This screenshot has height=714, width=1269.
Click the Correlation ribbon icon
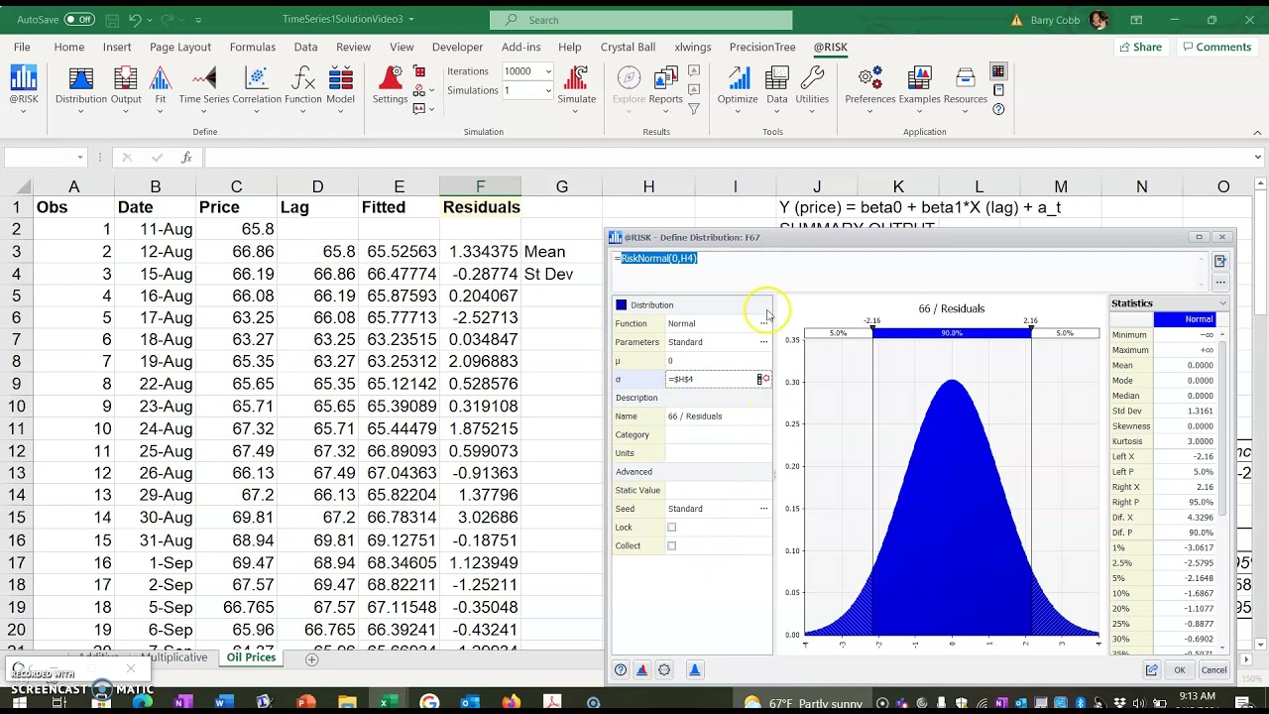coord(257,86)
